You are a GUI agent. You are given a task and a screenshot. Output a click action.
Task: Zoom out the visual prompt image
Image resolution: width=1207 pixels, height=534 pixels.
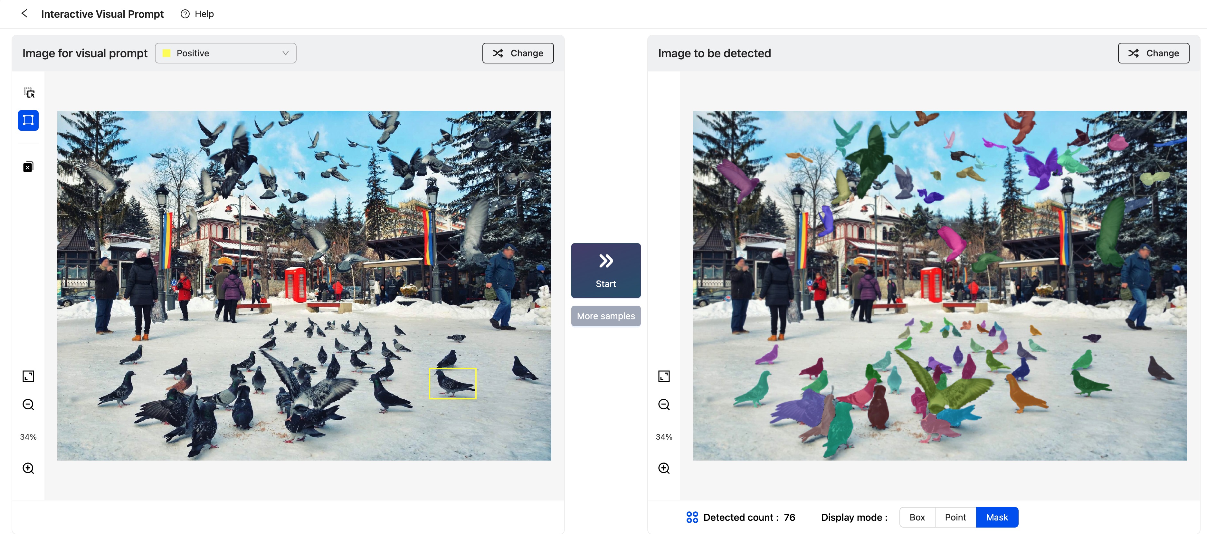pos(29,405)
